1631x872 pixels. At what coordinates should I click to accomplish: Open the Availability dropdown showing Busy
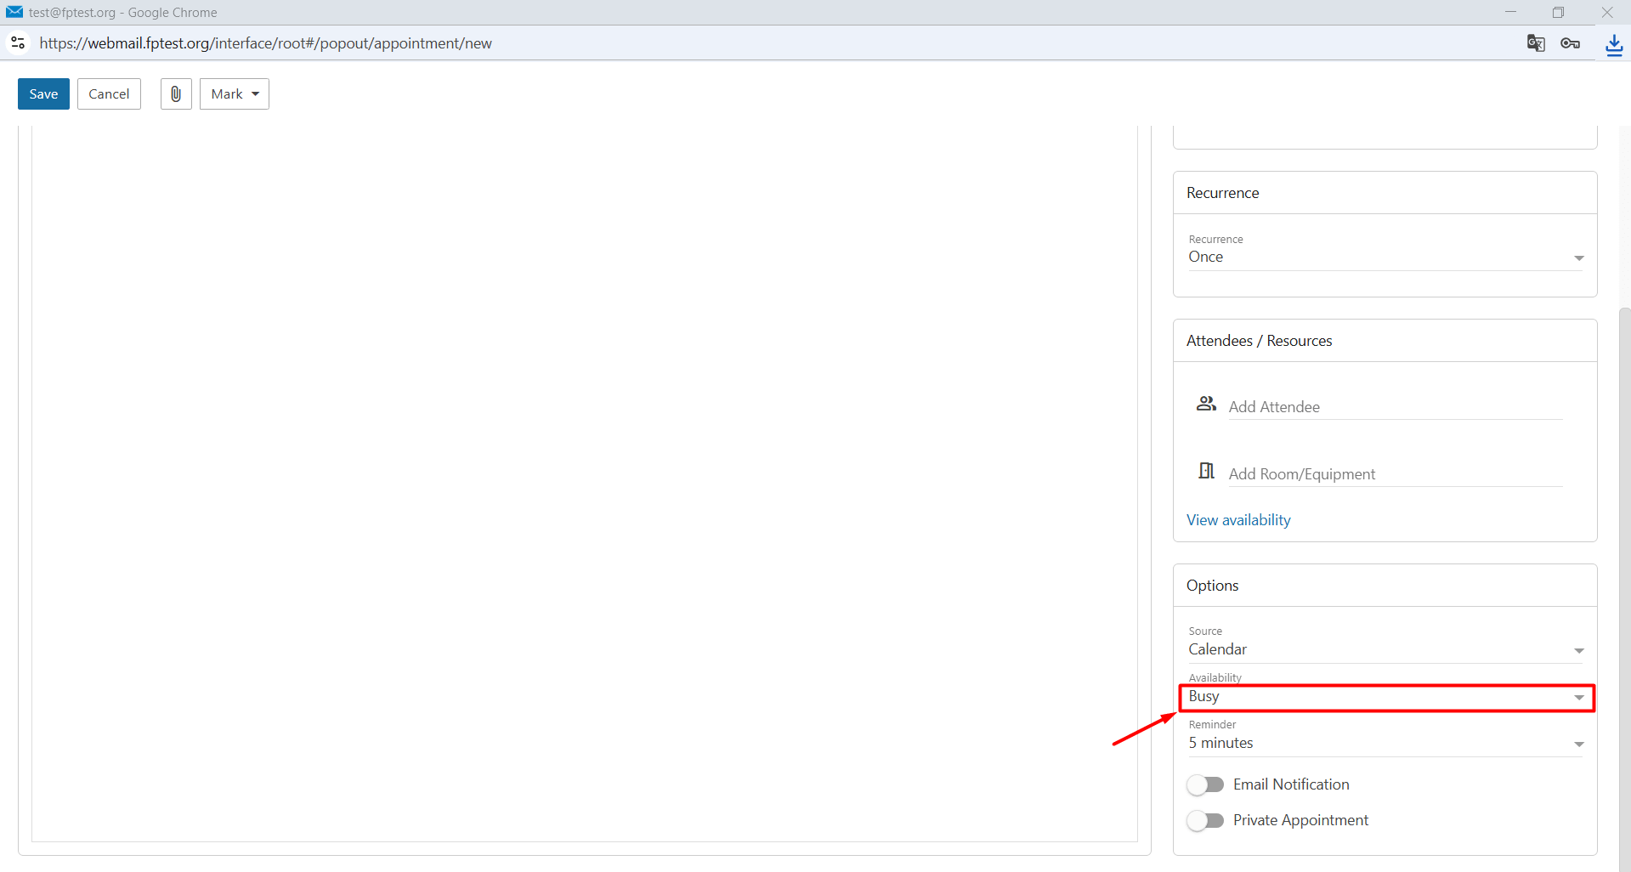tap(1386, 697)
